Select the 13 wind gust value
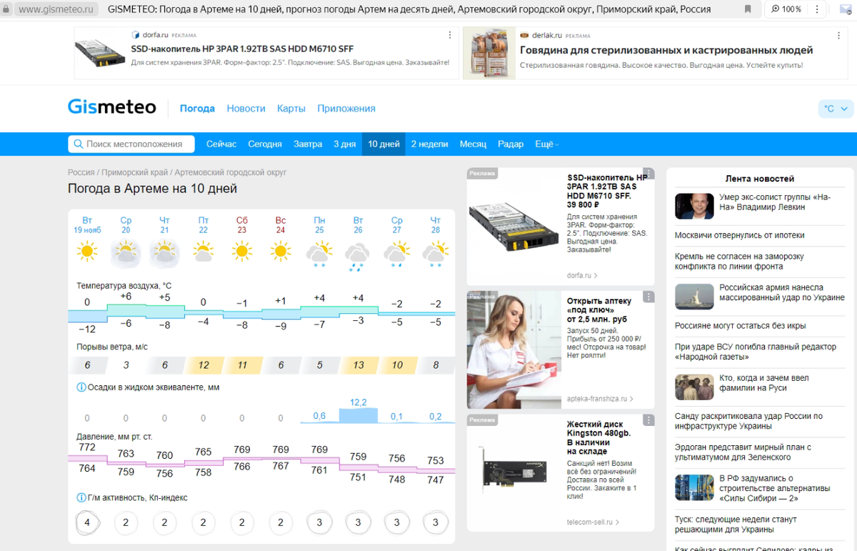The width and height of the screenshot is (857, 551). pyautogui.click(x=358, y=365)
